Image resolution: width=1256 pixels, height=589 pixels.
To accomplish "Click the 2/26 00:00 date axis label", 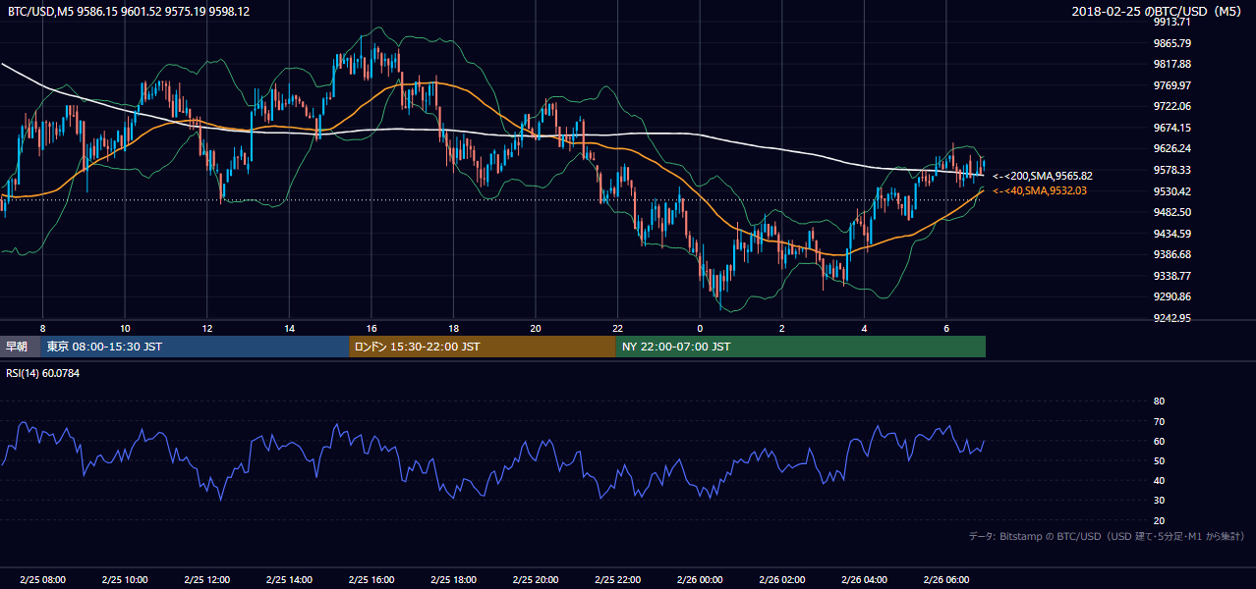I will (700, 580).
